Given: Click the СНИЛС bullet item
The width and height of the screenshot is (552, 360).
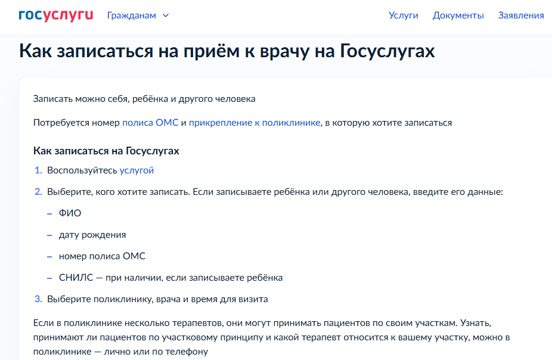Looking at the screenshot, I should coord(170,278).
